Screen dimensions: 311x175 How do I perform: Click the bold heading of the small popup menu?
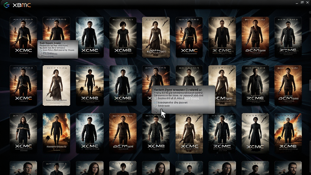coord(50,43)
